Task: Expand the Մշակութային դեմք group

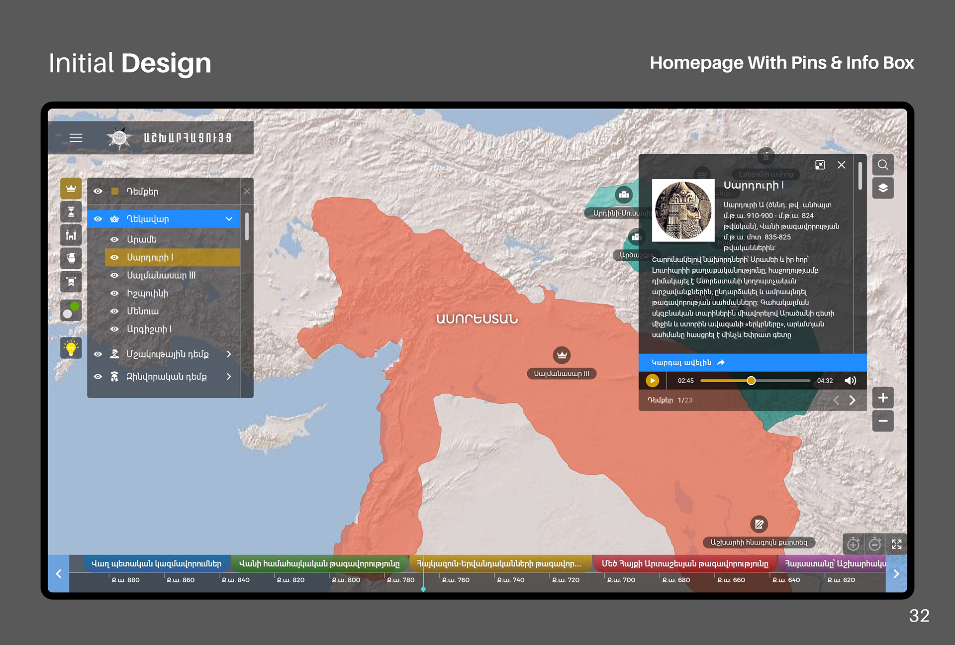Action: click(229, 354)
